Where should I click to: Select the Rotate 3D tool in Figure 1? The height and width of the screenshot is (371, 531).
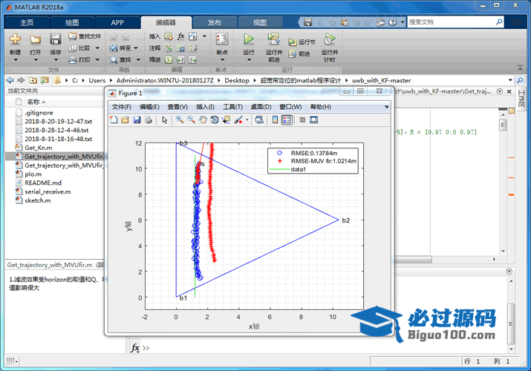point(215,119)
